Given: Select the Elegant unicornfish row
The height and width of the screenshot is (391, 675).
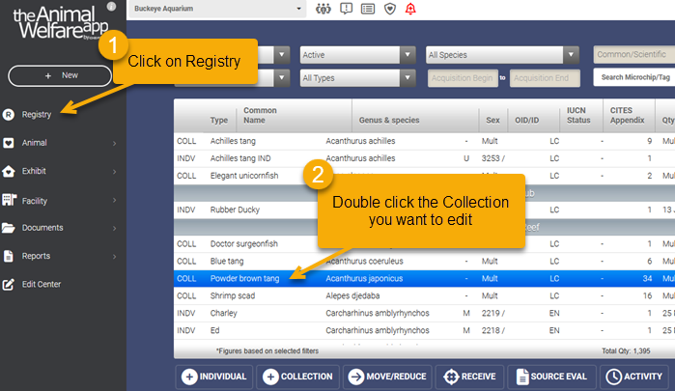Looking at the screenshot, I should tap(425, 176).
